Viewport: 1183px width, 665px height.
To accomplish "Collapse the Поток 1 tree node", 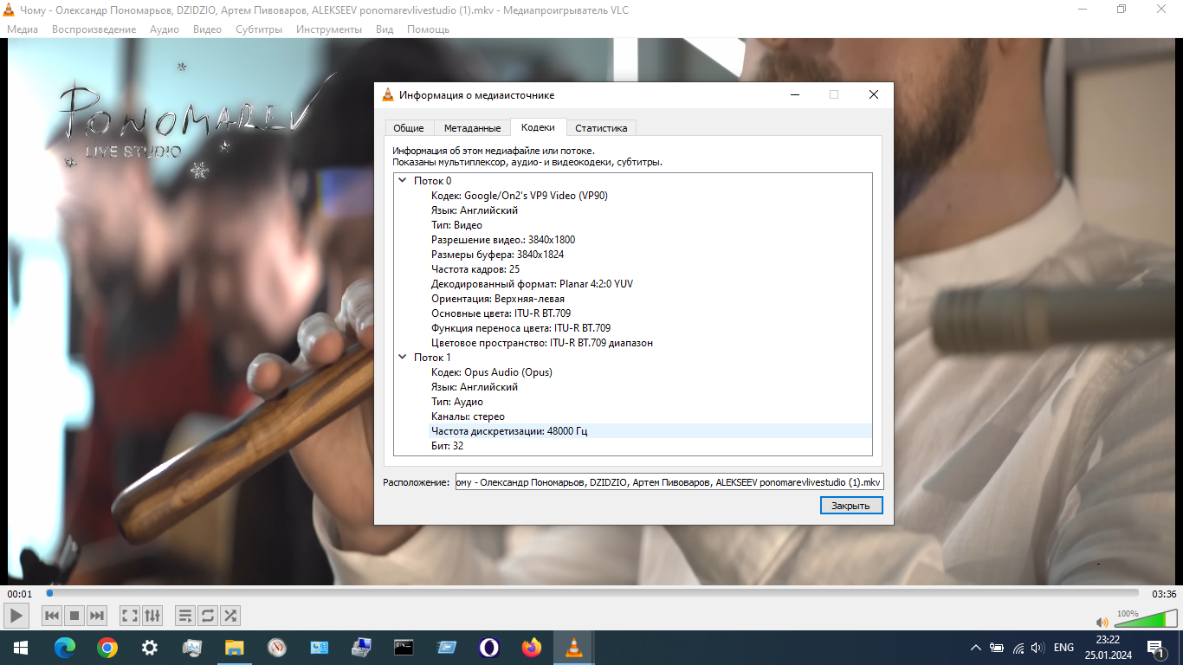I will click(402, 358).
